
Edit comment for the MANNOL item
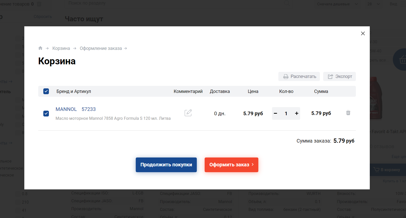(188, 113)
